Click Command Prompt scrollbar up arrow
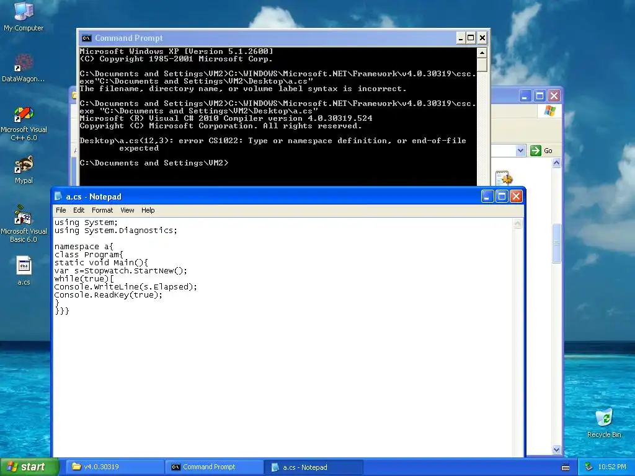635x476 pixels. click(482, 53)
